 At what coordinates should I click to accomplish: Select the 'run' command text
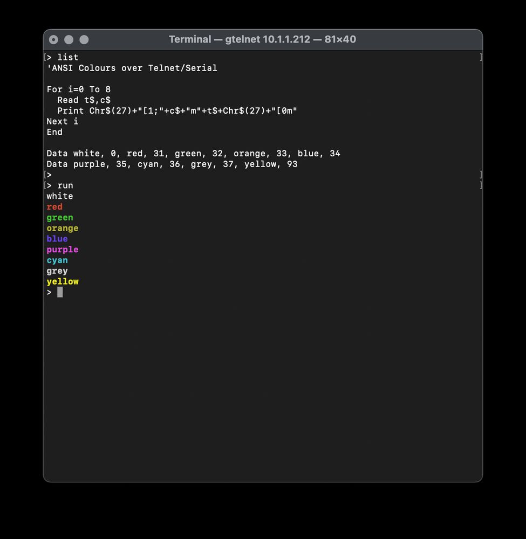point(65,185)
